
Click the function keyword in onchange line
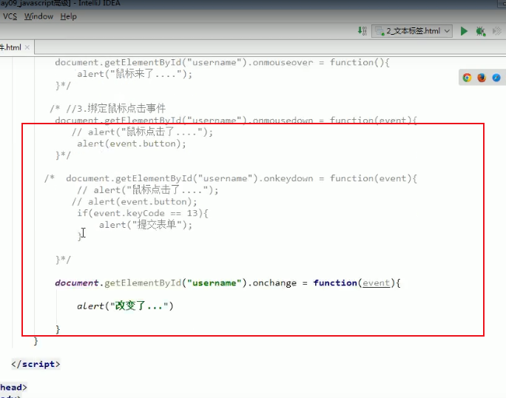click(335, 283)
